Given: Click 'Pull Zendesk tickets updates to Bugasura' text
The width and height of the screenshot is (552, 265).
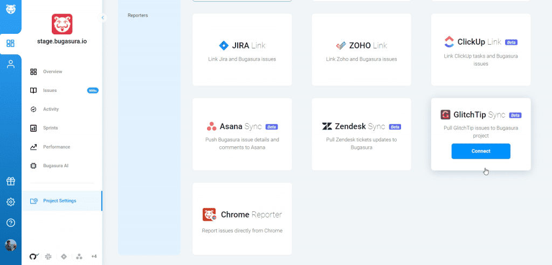Looking at the screenshot, I should tap(362, 144).
